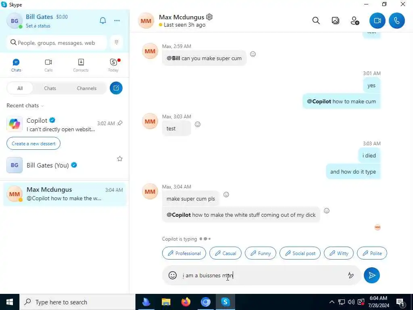This screenshot has width=413, height=310.
Task: Choose the Professional rewrite tone
Action: (x=184, y=253)
